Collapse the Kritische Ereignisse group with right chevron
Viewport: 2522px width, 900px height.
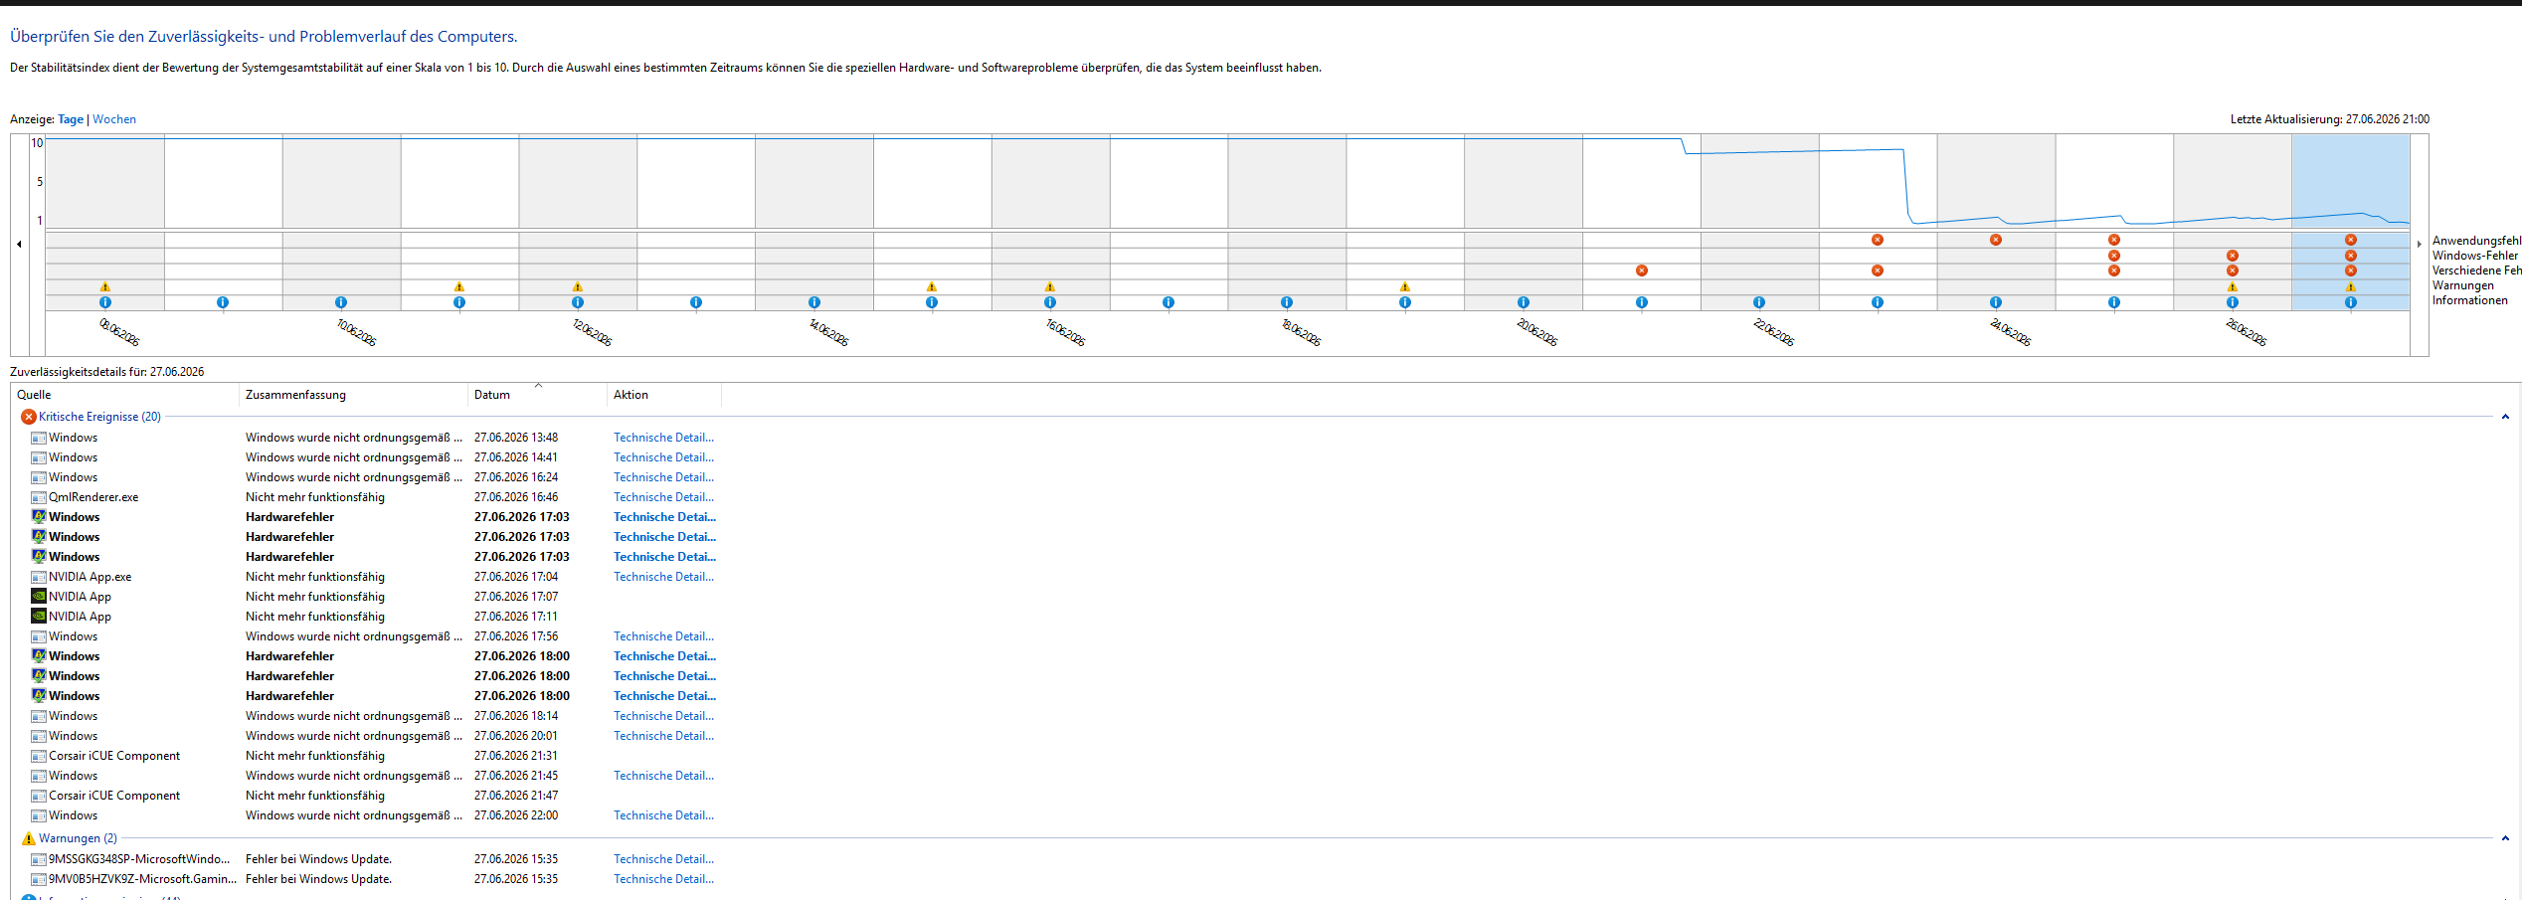tap(2505, 417)
